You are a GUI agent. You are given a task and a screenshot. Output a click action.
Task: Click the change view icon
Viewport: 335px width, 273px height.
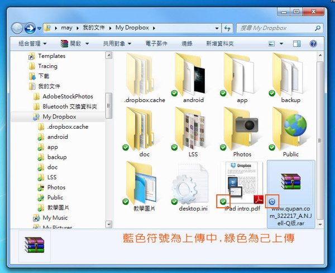pos(271,43)
